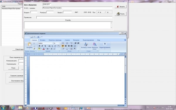Start a bulleted list
The image size is (176, 110).
[63, 43]
